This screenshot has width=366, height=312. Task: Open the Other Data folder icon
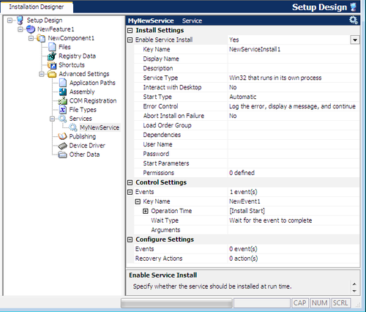pos(62,155)
